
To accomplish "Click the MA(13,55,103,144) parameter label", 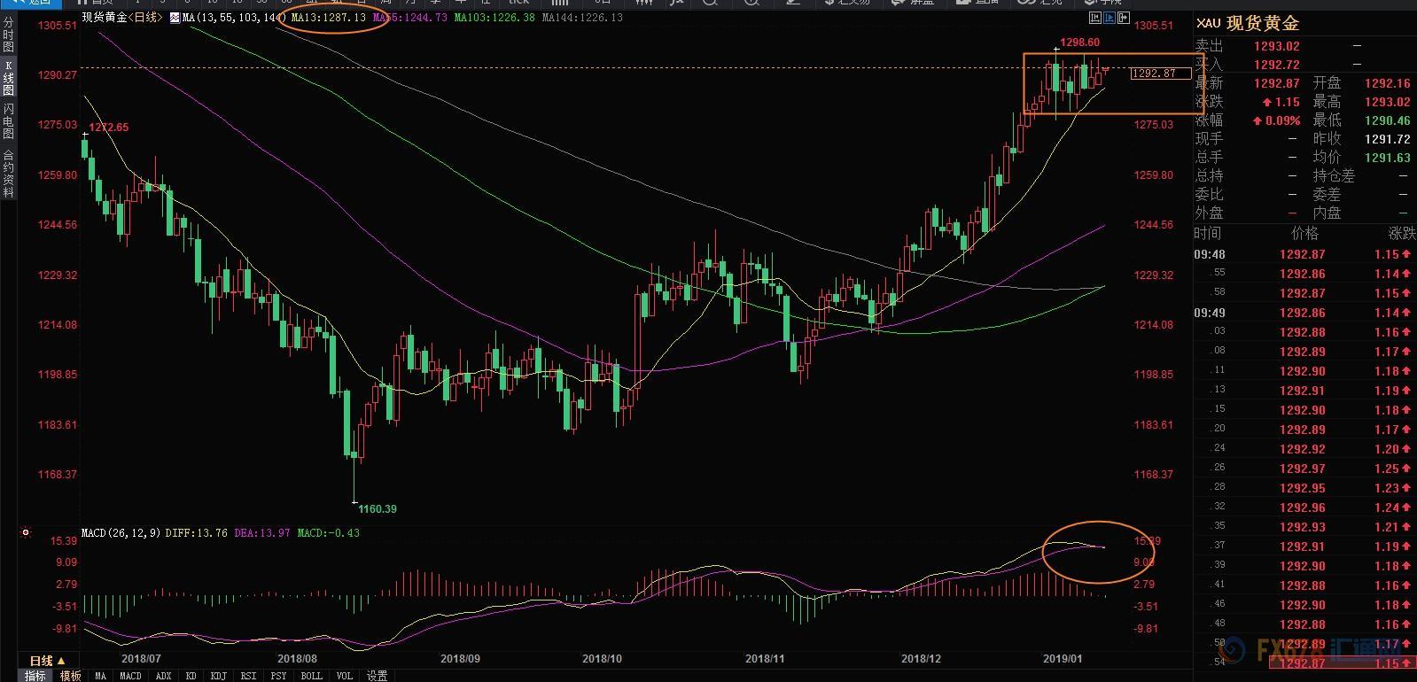I will click(x=234, y=17).
